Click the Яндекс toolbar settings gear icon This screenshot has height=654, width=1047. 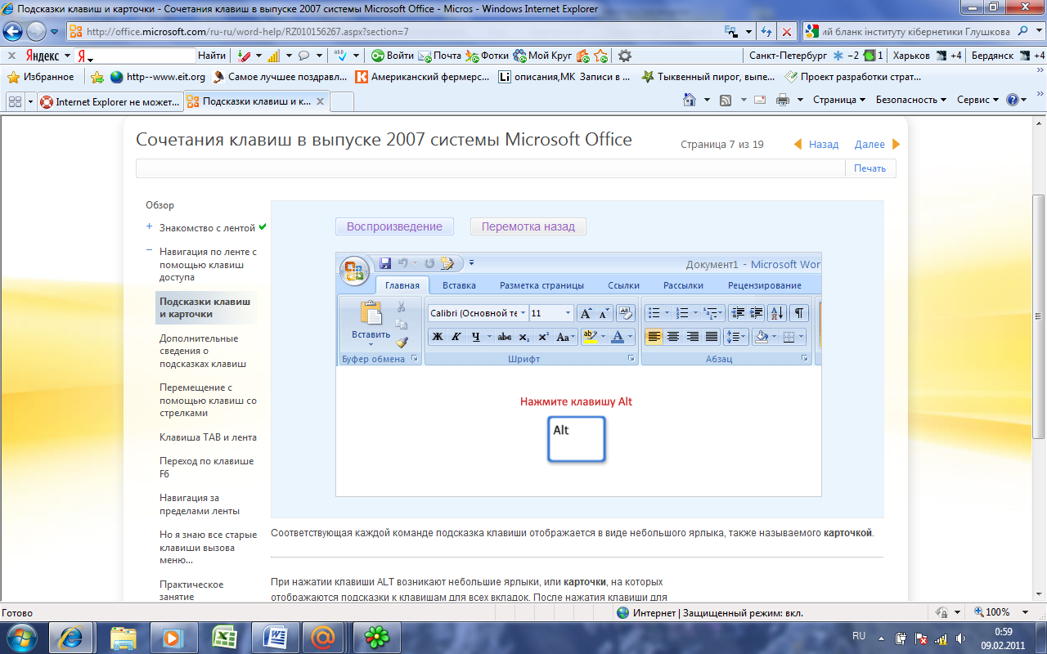tap(625, 56)
